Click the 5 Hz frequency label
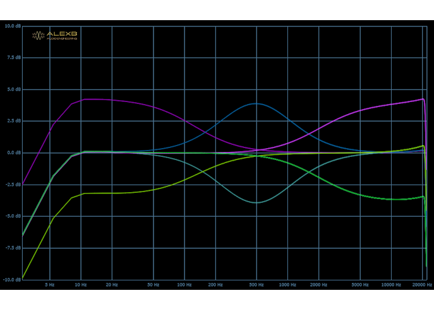This screenshot has width=434, height=310. pyautogui.click(x=50, y=285)
